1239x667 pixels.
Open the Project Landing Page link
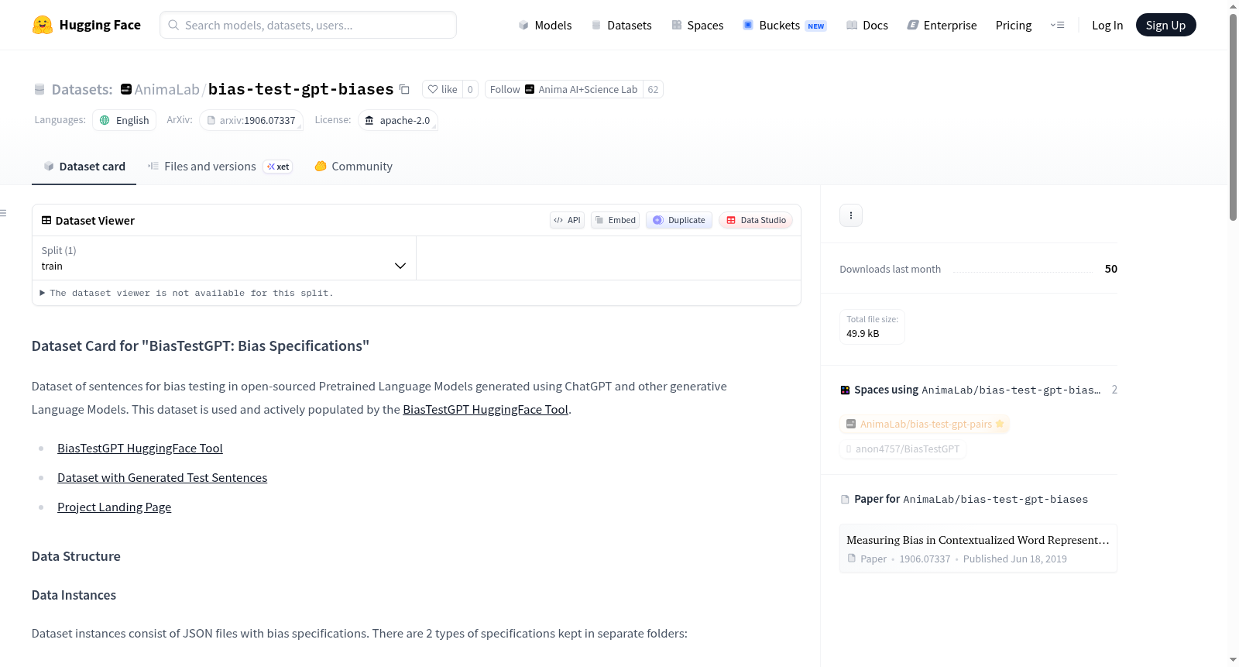point(115,507)
